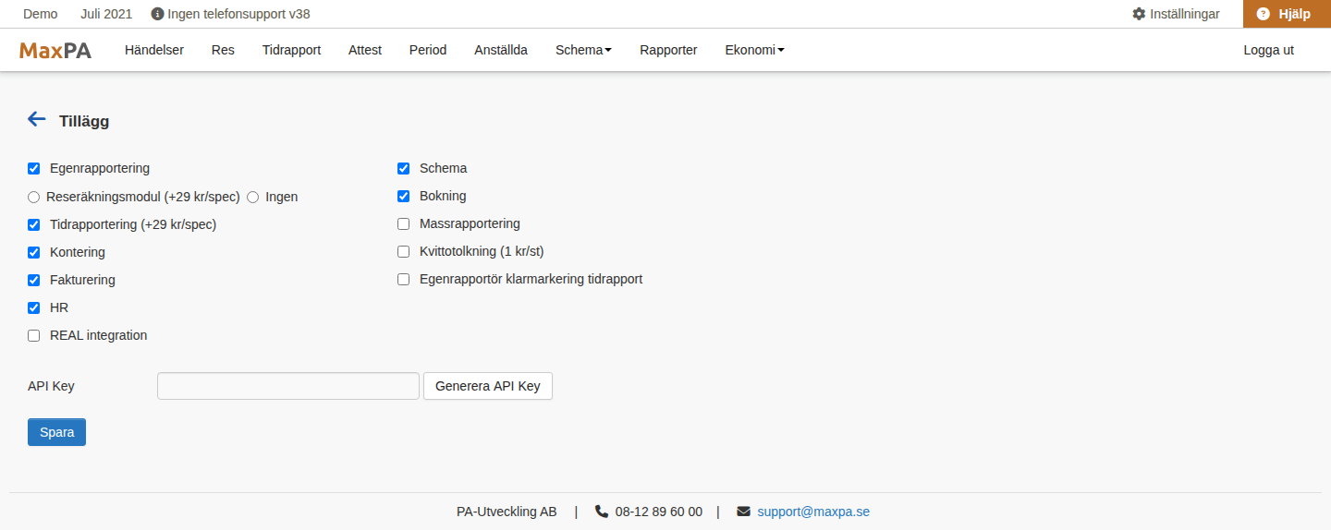
Task: Click the info icon beside Ingen telefonsupport
Action: click(157, 14)
